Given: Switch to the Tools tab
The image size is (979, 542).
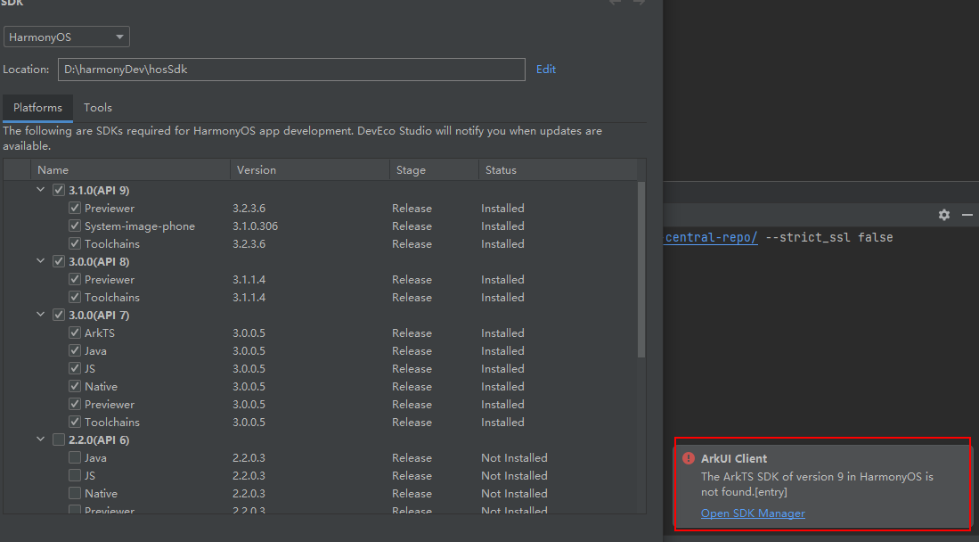Looking at the screenshot, I should pyautogui.click(x=98, y=108).
